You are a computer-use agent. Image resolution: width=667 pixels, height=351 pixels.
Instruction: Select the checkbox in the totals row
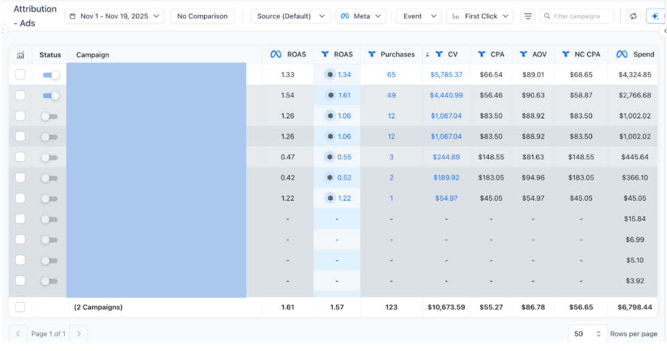[x=20, y=307]
